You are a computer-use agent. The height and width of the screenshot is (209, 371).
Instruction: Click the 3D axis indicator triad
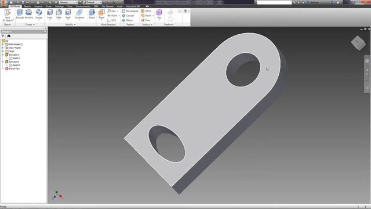click(x=57, y=195)
